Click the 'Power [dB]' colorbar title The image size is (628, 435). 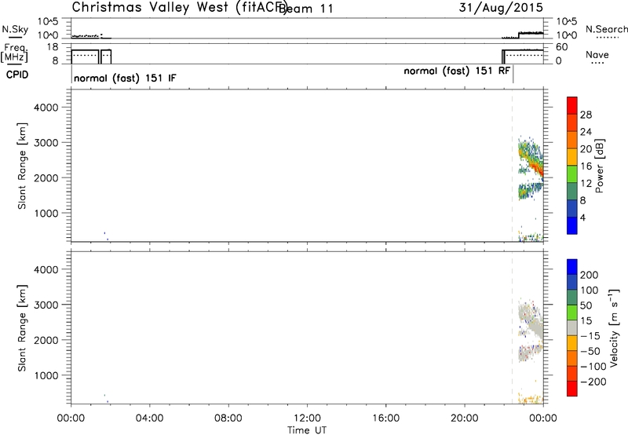[x=600, y=166]
